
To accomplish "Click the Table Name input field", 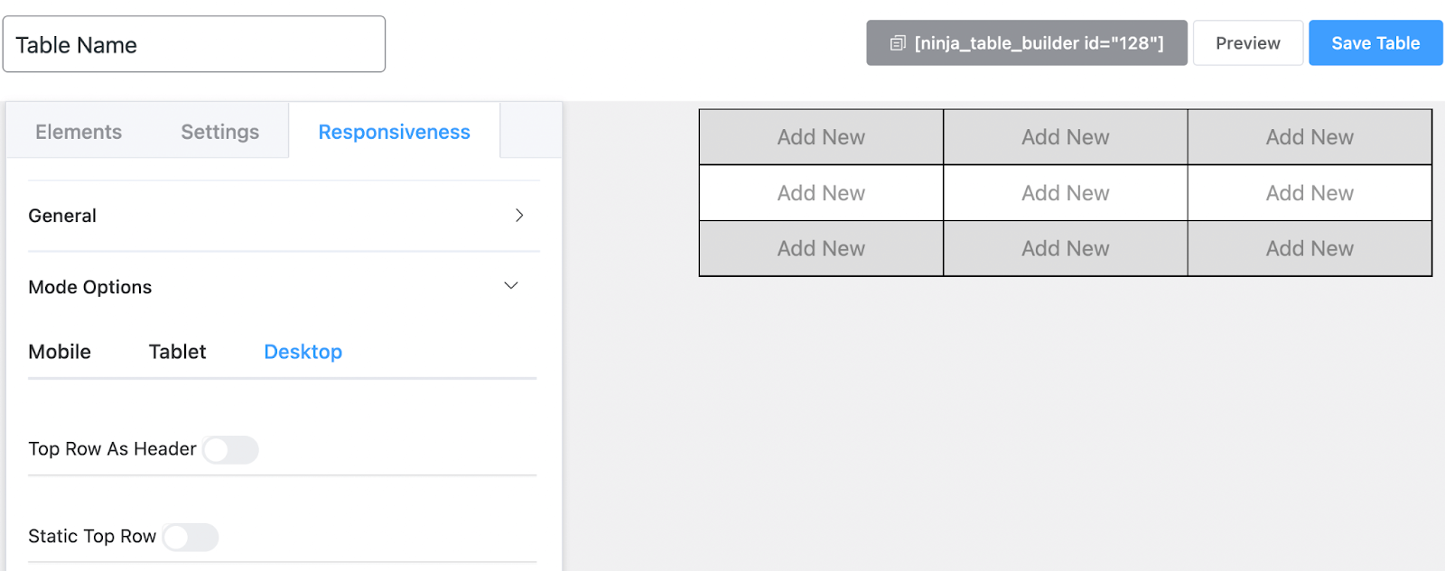I will pos(194,44).
